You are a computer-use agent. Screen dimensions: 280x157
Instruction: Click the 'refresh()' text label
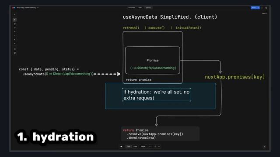click(x=131, y=28)
